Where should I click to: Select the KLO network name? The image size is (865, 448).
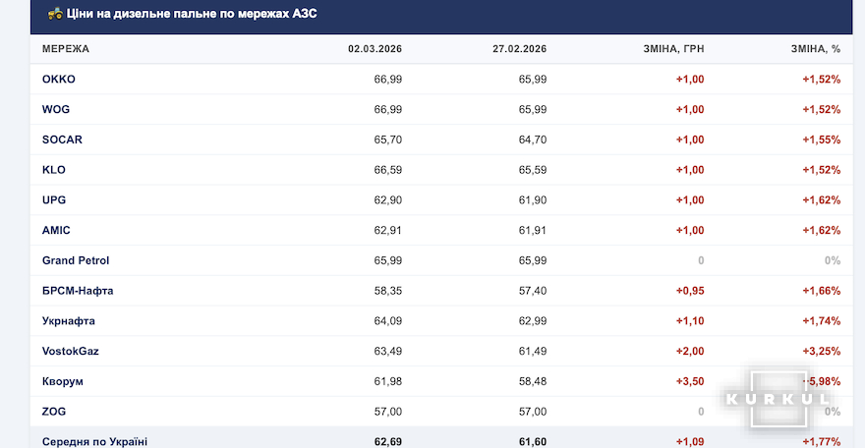tap(54, 170)
